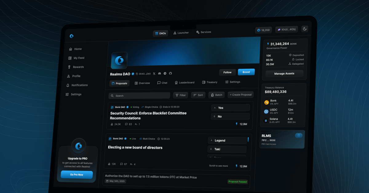Open the Realms DAO GitHub link

coord(170,73)
